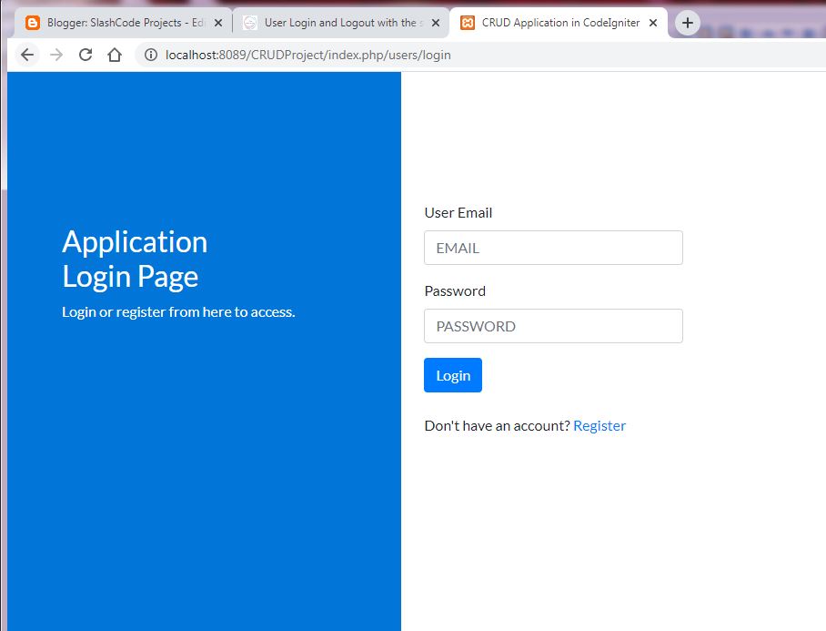Click the Blogger favicon on the first tab
The image size is (826, 631).
33,22
